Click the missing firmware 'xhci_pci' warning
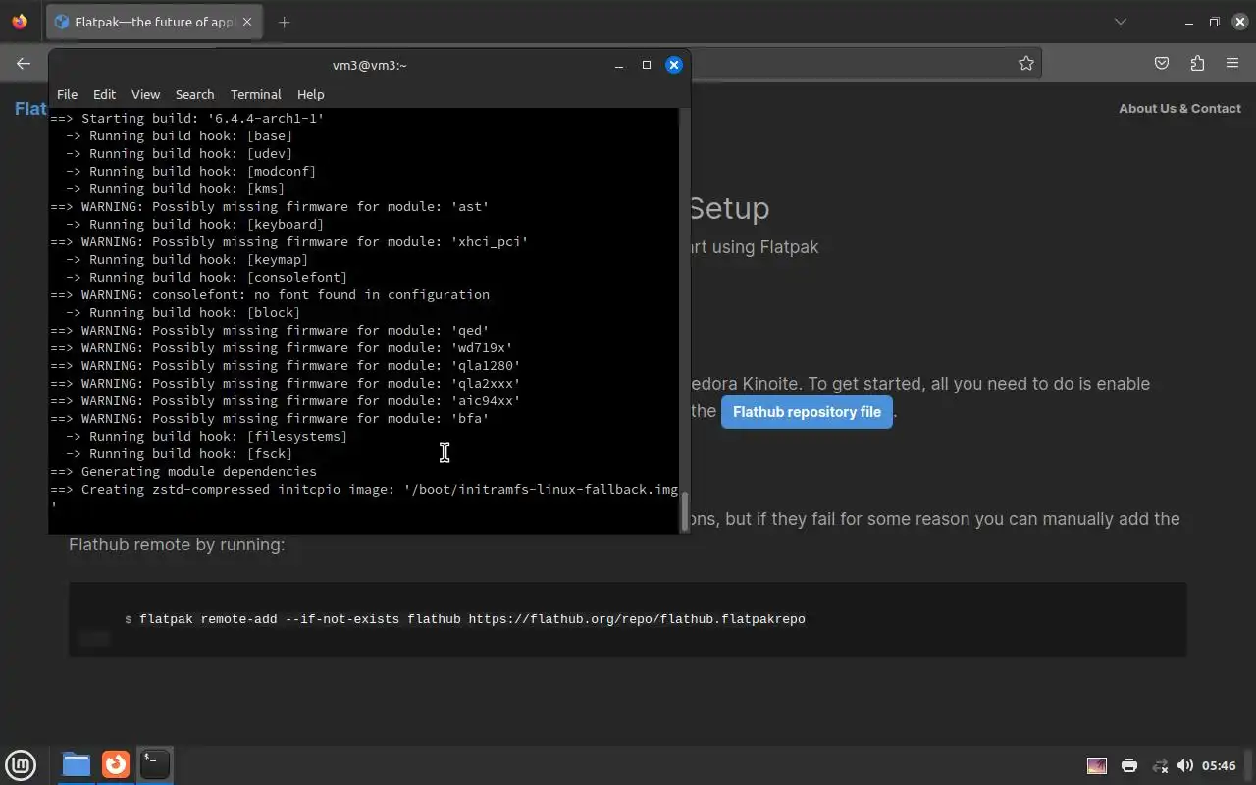1256x785 pixels. pyautogui.click(x=289, y=241)
